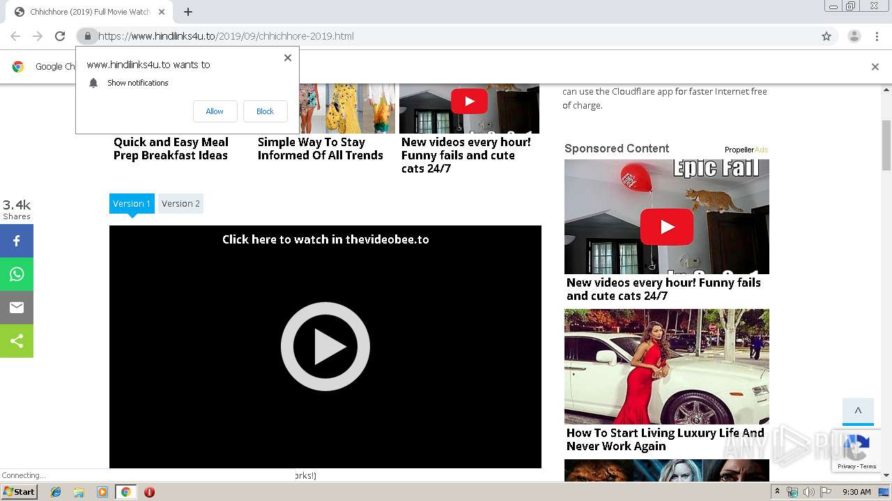Share on Facebook
Viewport: 892px width, 501px height.
click(17, 241)
